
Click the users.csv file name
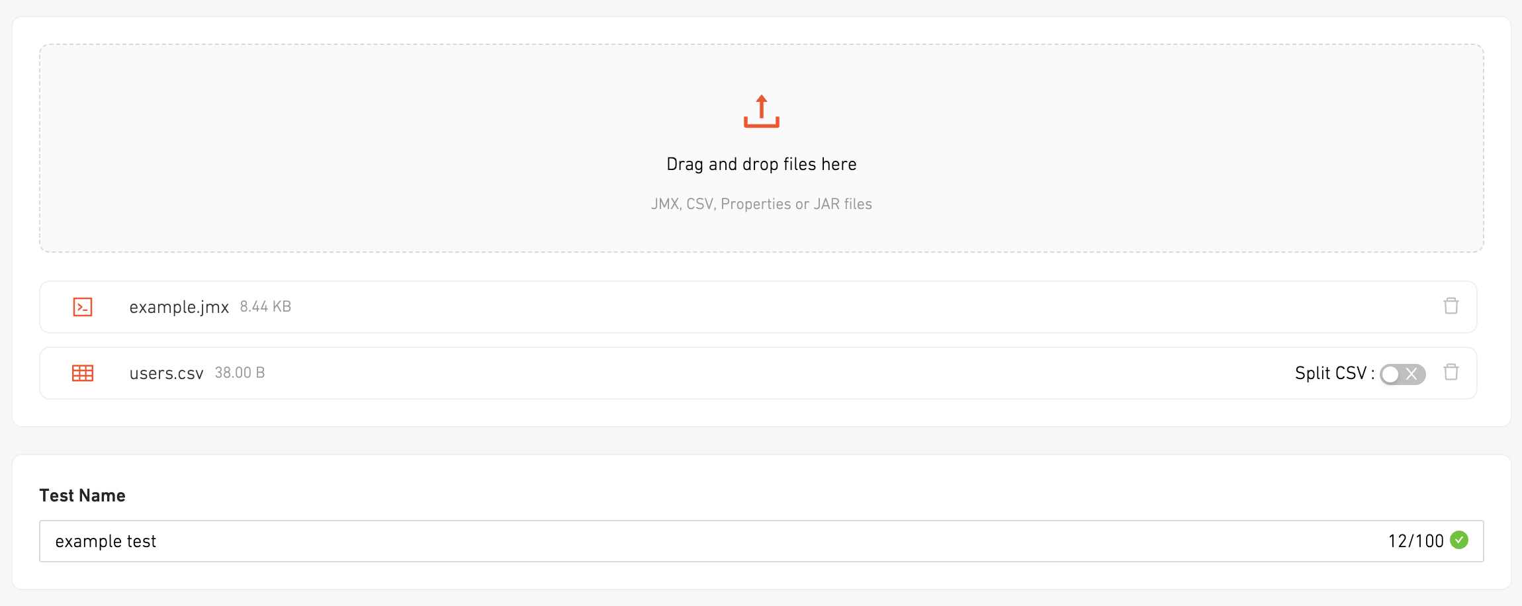166,374
